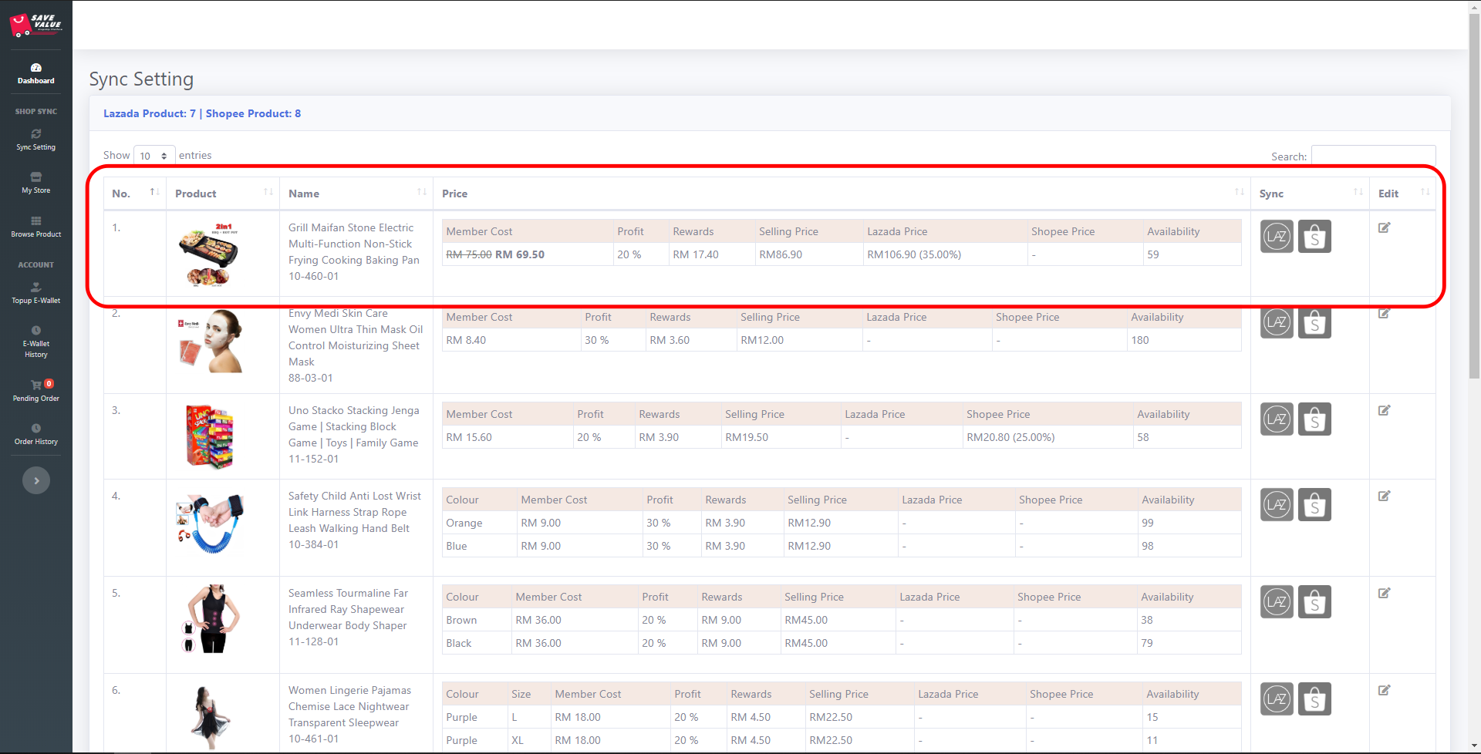The width and height of the screenshot is (1481, 754).
Task: Click the Shopee sync icon for Grill Maifan product
Action: click(1314, 237)
